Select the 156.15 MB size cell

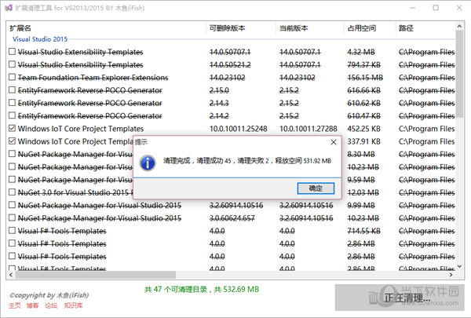(x=365, y=78)
